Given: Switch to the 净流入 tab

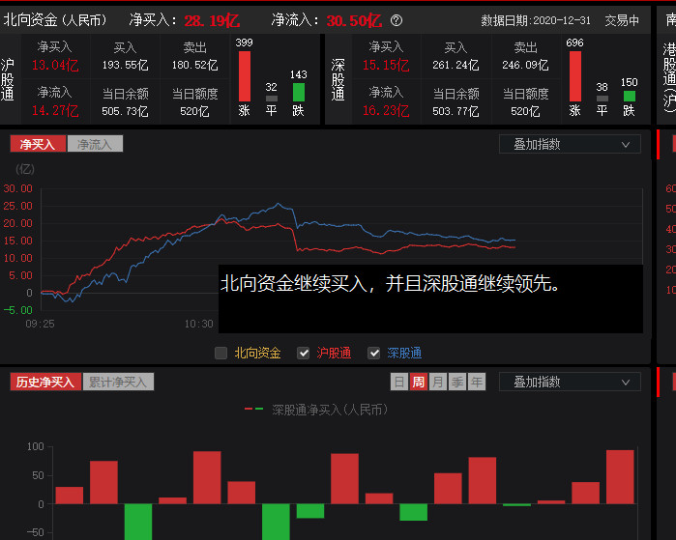Looking at the screenshot, I should coord(95,144).
